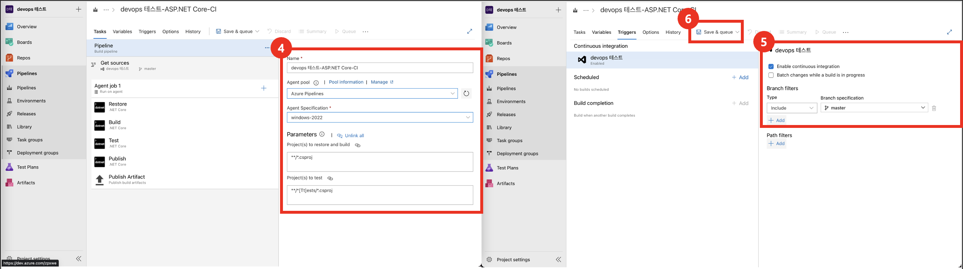Switch to Tasks tab in the right window
Image resolution: width=963 pixels, height=269 pixels.
pyautogui.click(x=580, y=32)
